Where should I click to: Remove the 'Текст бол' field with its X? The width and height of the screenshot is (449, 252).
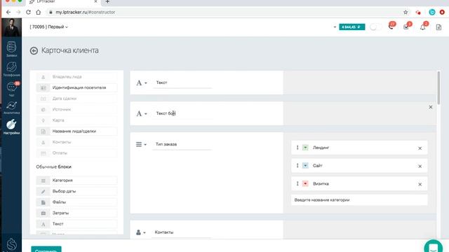(x=430, y=107)
